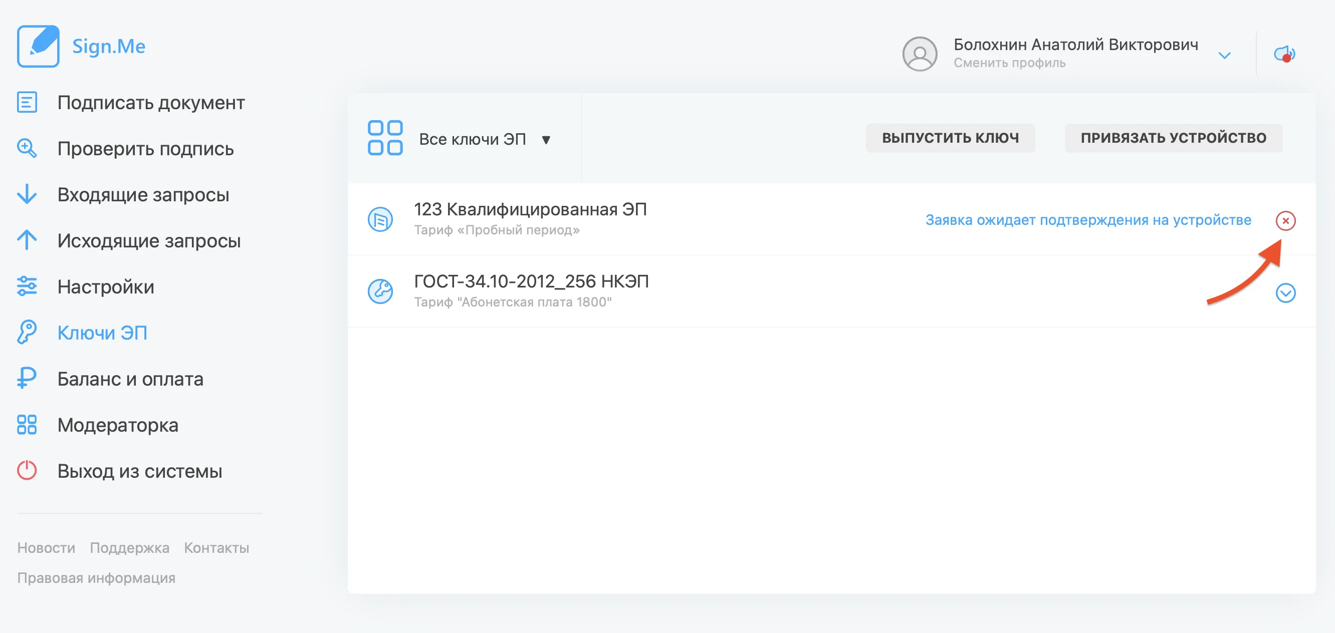Expand ГОСТ-34.10-2012_256 НКЭП row chevron

coord(1285,293)
